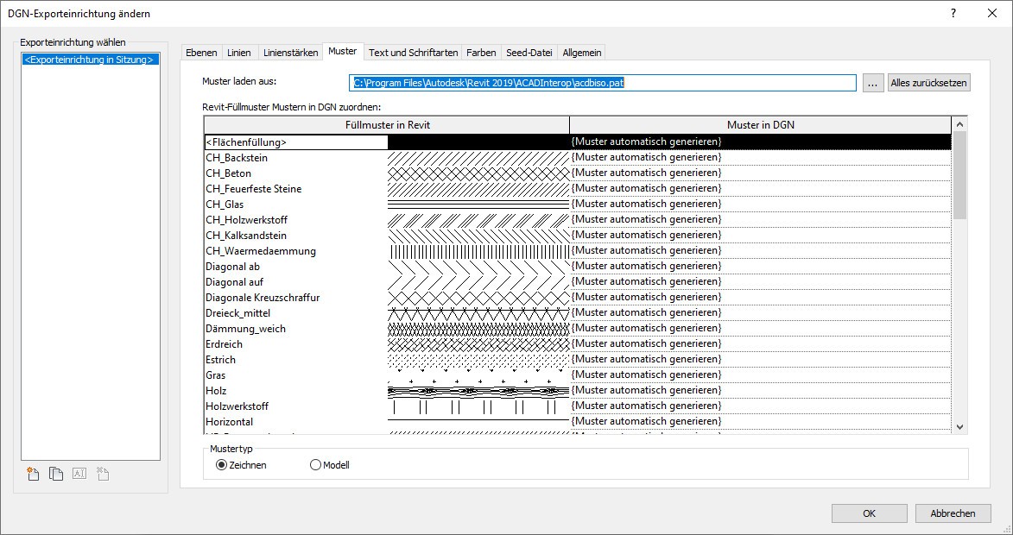
Task: Select the Zeichnen radio button
Action: click(x=222, y=465)
